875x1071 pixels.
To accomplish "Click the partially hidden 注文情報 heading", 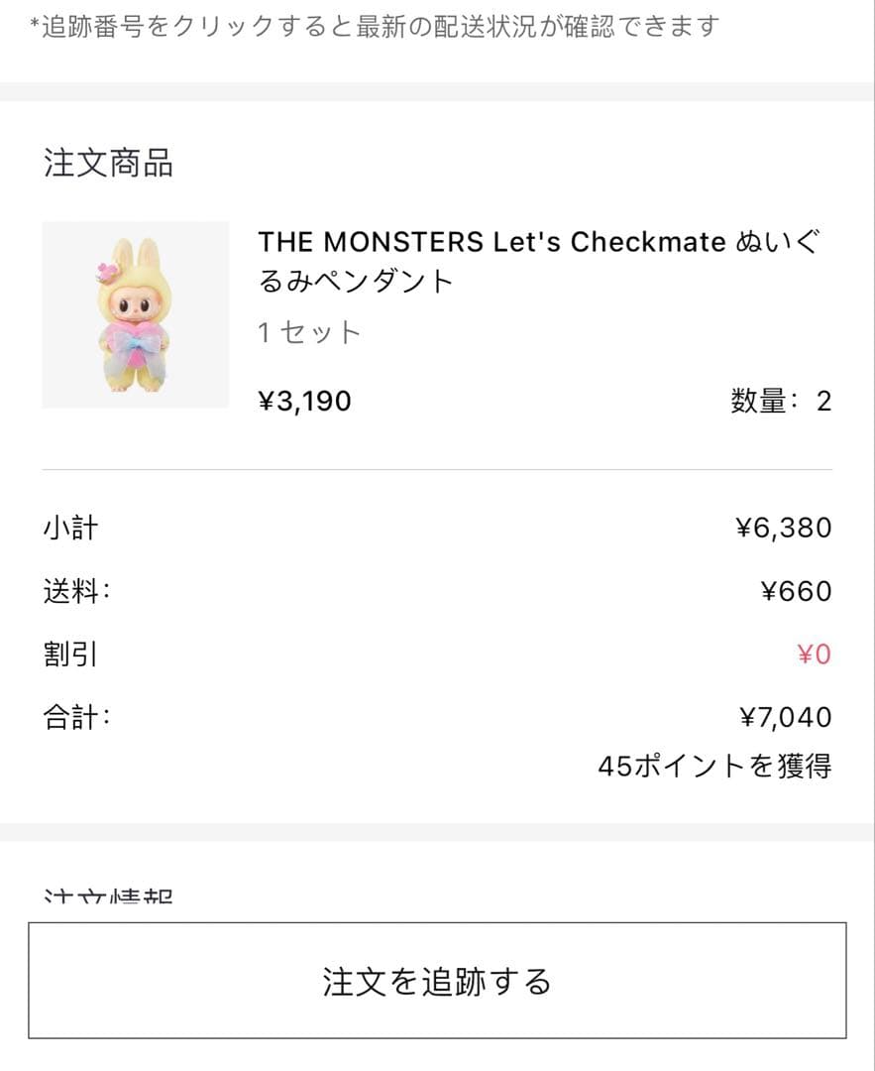I will [x=108, y=896].
